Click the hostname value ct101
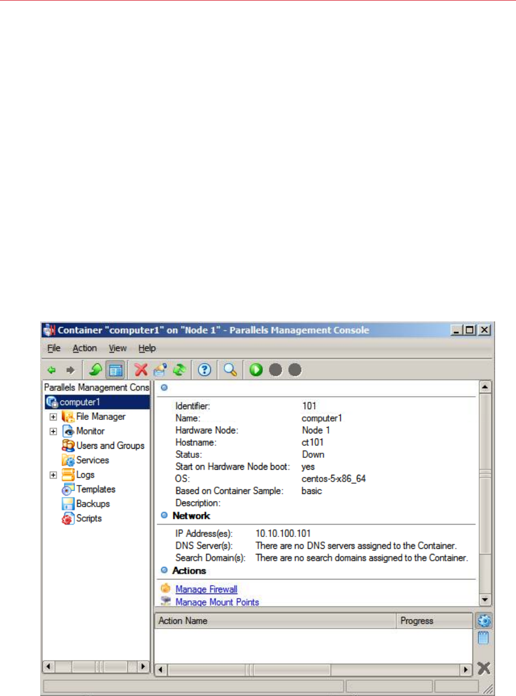 coord(313,442)
